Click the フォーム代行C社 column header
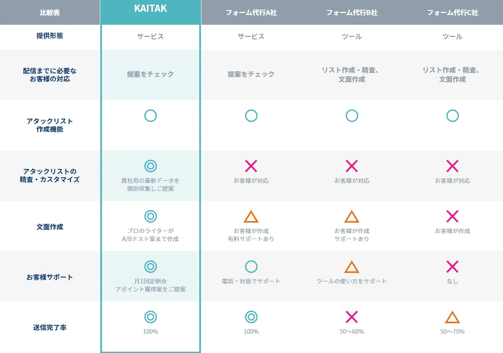The height and width of the screenshot is (353, 503). [x=452, y=13]
